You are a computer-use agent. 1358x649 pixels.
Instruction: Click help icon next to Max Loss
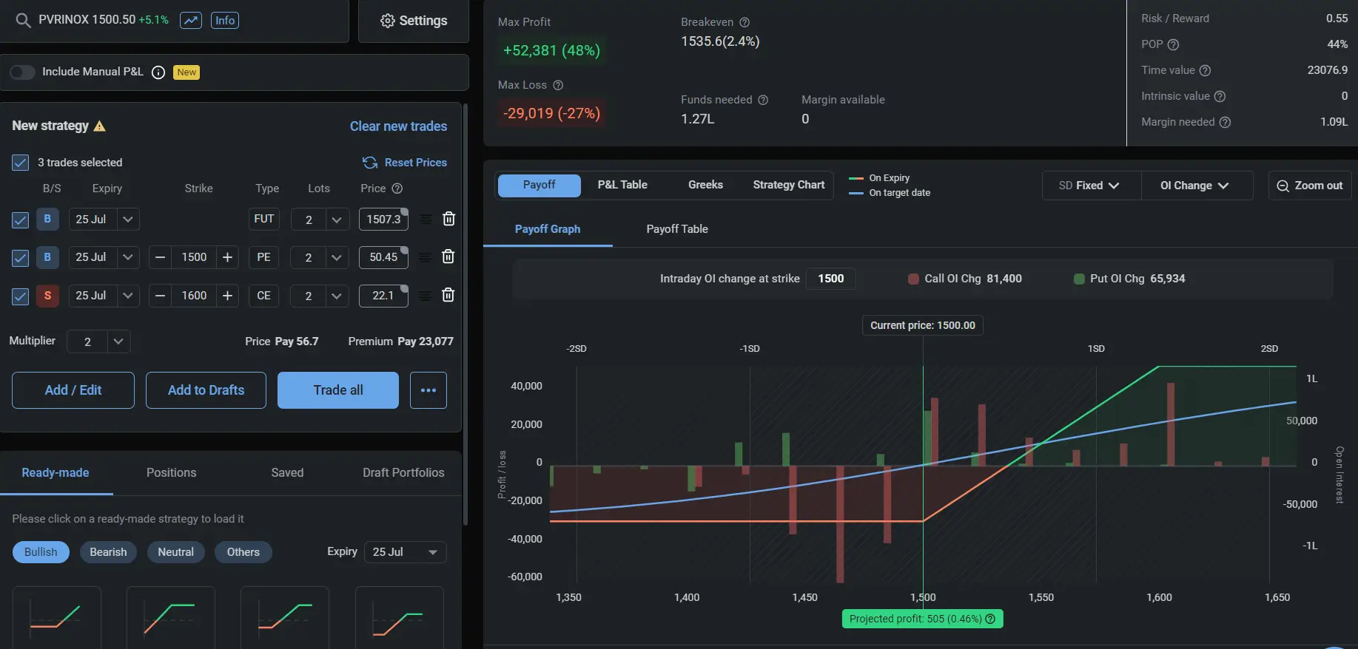tap(558, 85)
